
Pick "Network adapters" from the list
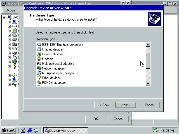54,68
